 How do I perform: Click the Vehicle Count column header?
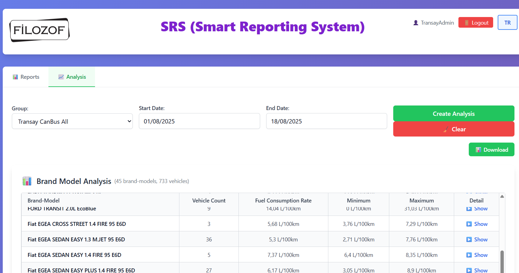point(209,200)
